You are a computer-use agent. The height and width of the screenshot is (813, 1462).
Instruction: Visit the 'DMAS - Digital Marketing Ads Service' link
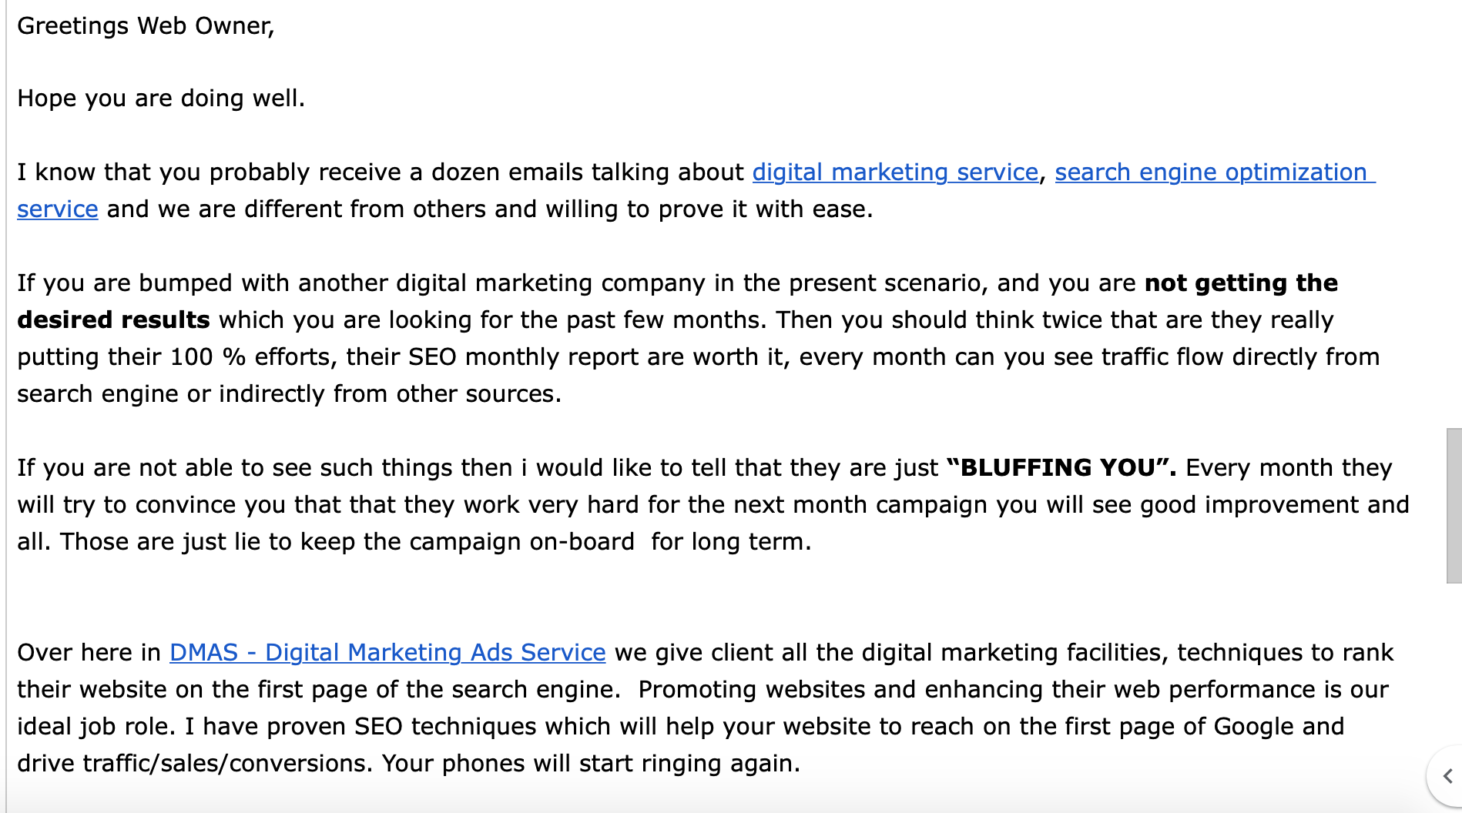387,653
